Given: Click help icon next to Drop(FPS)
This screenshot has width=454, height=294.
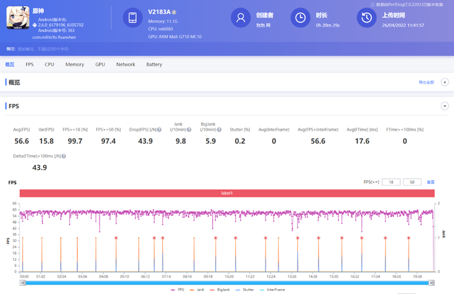Looking at the screenshot, I should tap(160, 130).
